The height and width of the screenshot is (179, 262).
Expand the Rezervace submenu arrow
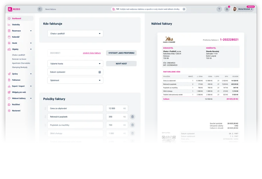pos(31,31)
